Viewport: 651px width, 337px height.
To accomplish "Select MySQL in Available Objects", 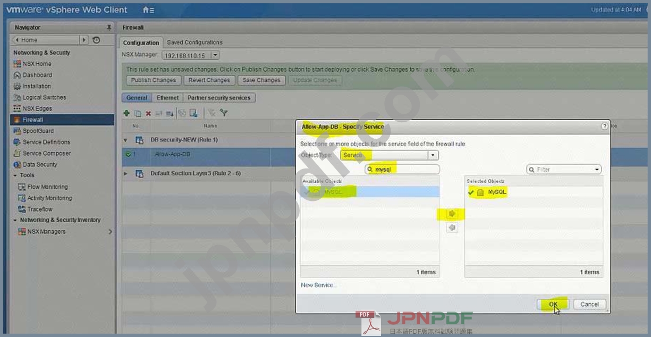I will (x=370, y=192).
